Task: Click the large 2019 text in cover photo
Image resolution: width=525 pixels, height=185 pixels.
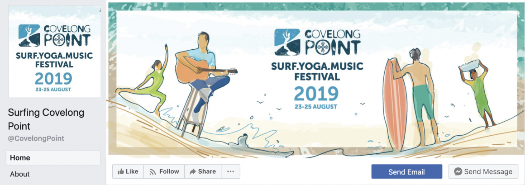Action: (x=316, y=94)
